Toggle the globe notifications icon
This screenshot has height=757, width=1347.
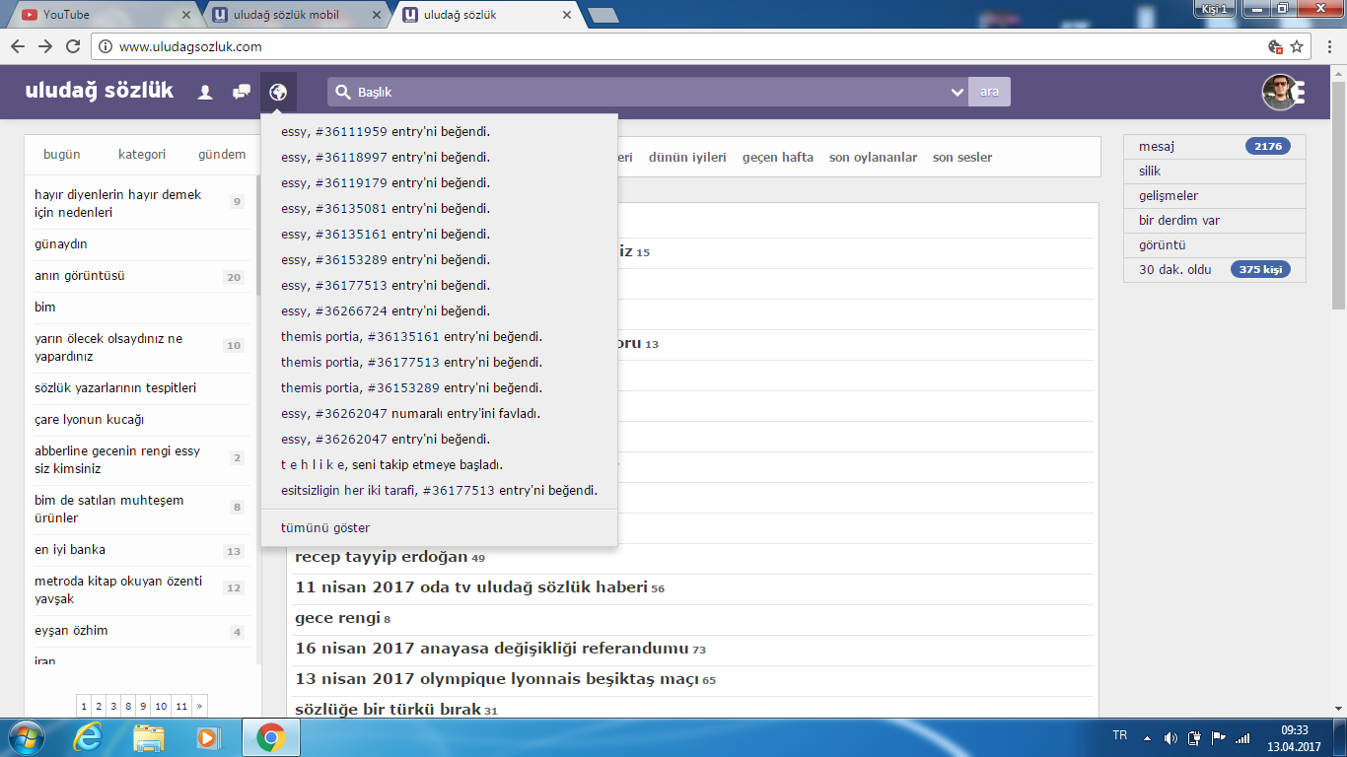click(278, 92)
